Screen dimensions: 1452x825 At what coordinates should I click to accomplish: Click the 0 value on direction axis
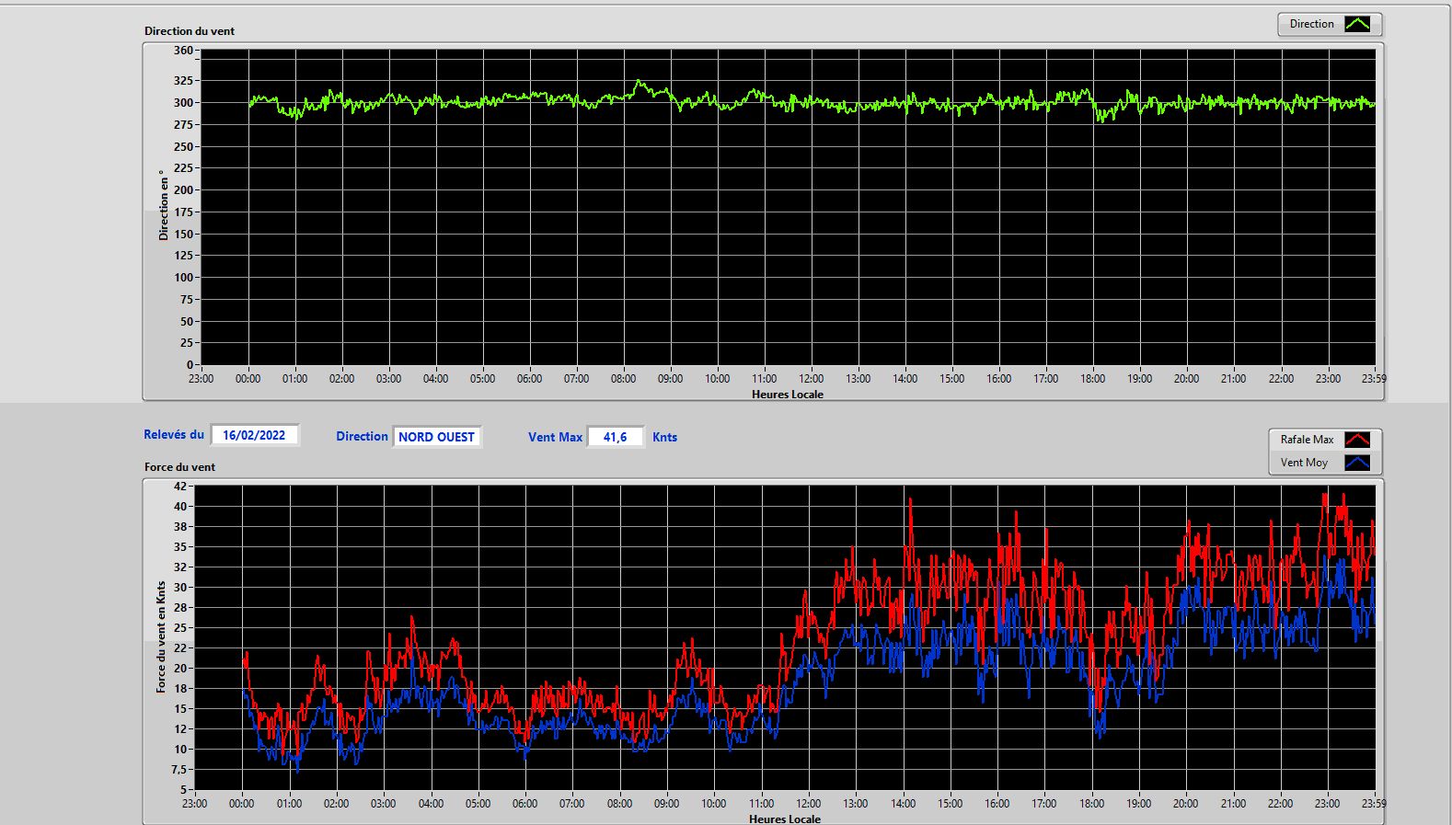click(x=190, y=364)
